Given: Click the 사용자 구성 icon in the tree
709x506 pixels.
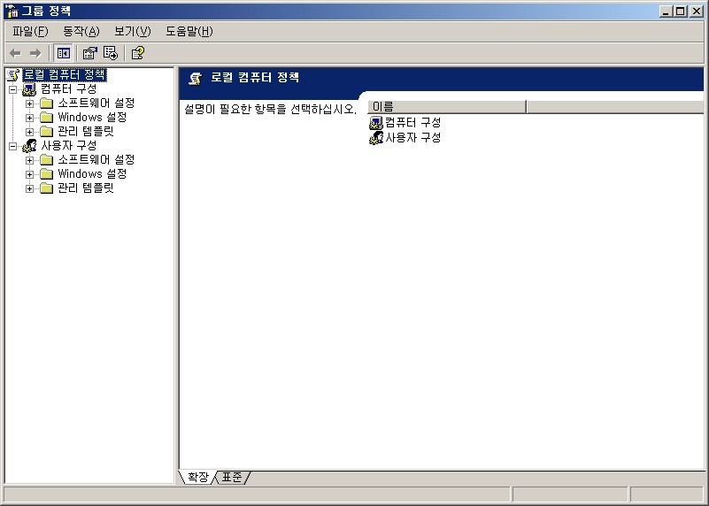Looking at the screenshot, I should click(29, 145).
